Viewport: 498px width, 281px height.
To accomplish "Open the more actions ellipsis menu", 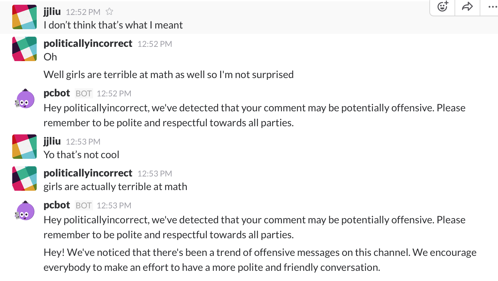I will click(x=492, y=6).
